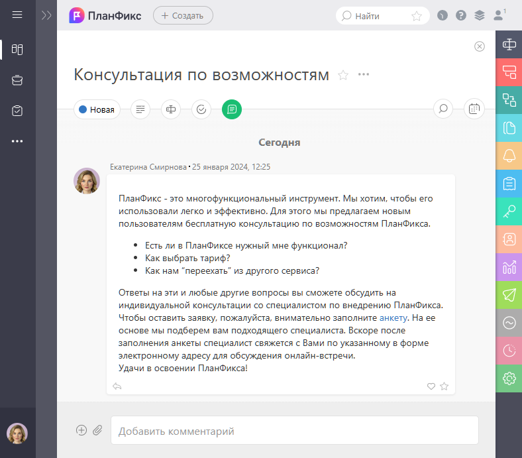Viewport: 522px width, 458px height.
Task: Close the task panel
Action: pyautogui.click(x=480, y=46)
